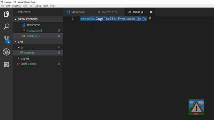Collapse the js folder
Viewport: 214px width, 120px height.
click(x=38, y=47)
